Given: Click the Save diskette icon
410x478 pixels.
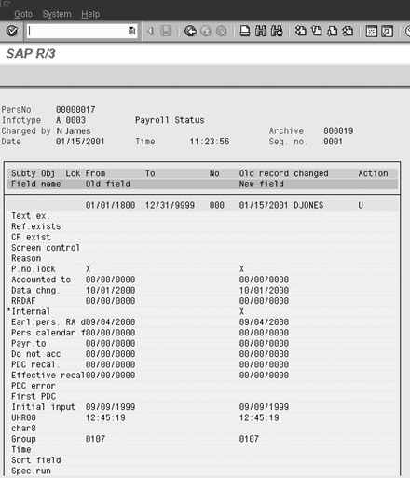Looking at the screenshot, I should click(x=166, y=31).
